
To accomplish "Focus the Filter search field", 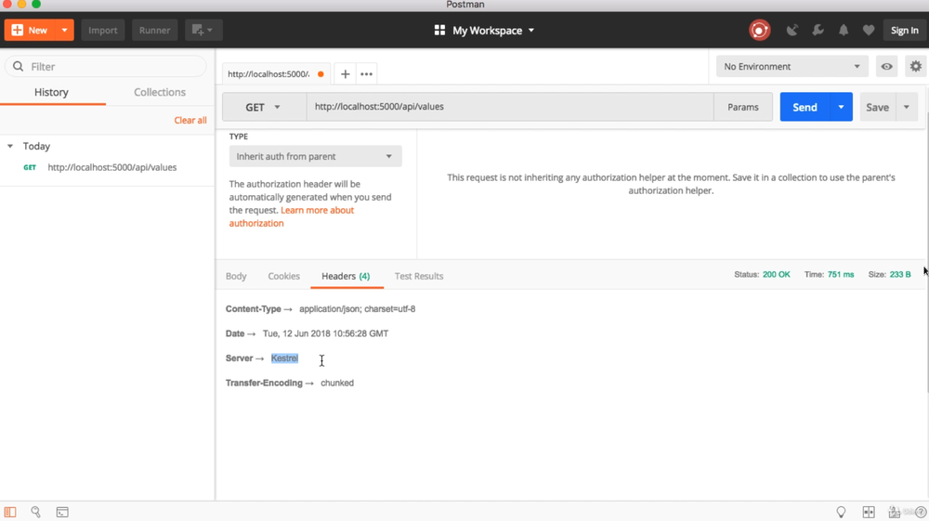I will click(106, 66).
